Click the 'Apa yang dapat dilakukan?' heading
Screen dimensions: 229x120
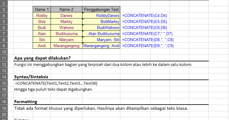[42, 58]
